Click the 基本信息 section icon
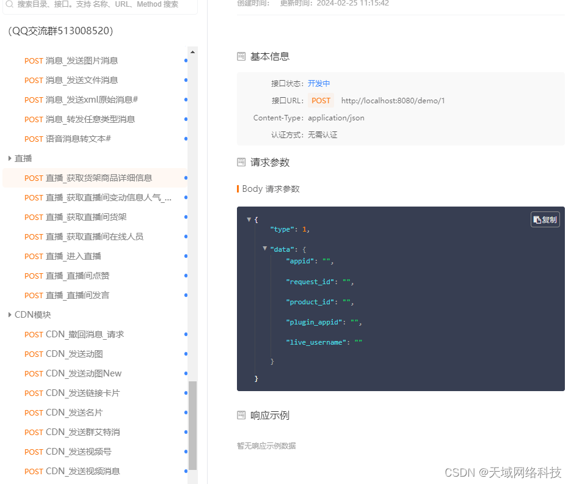 [x=241, y=56]
